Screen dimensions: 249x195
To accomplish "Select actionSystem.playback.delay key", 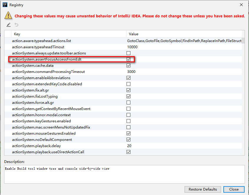I will point(36,146).
